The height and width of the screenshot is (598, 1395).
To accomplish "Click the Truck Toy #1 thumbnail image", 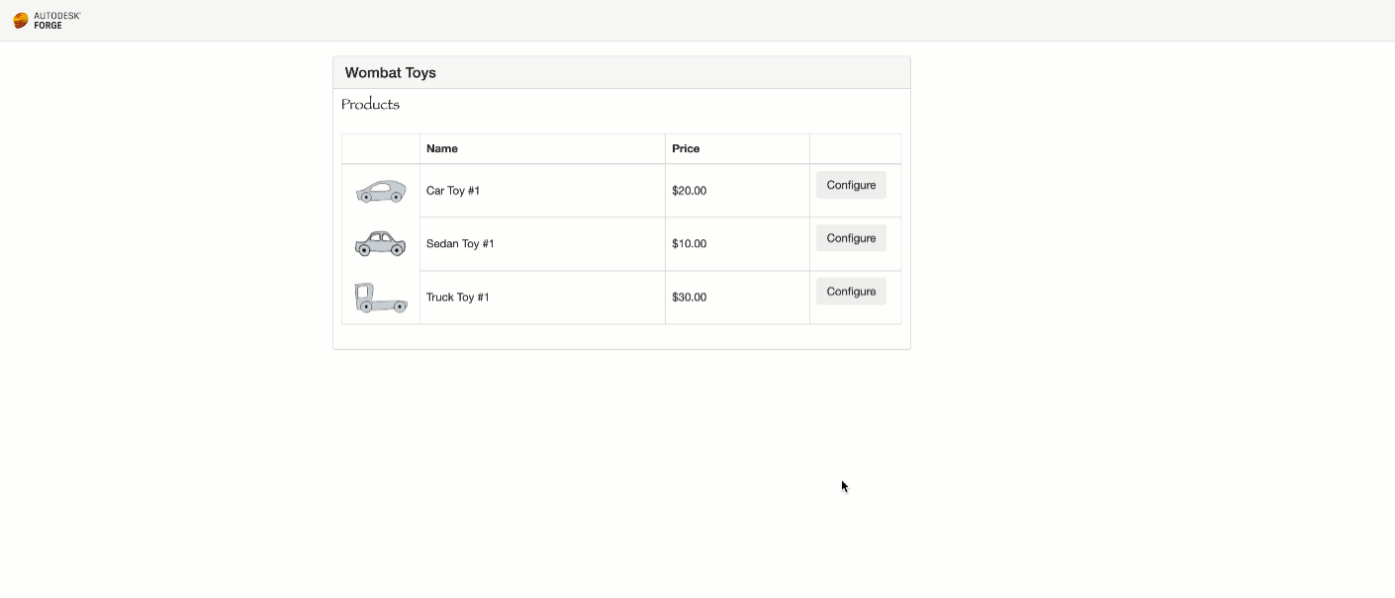I will 381,298.
